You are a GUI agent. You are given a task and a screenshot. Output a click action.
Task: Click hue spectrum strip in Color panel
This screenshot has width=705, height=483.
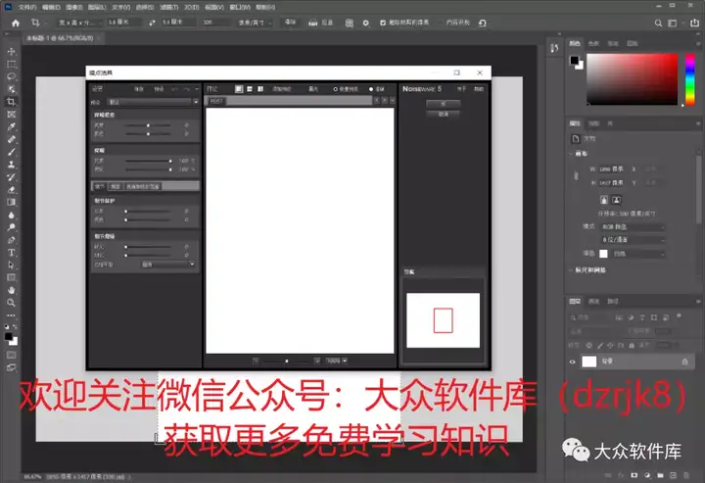coord(689,79)
